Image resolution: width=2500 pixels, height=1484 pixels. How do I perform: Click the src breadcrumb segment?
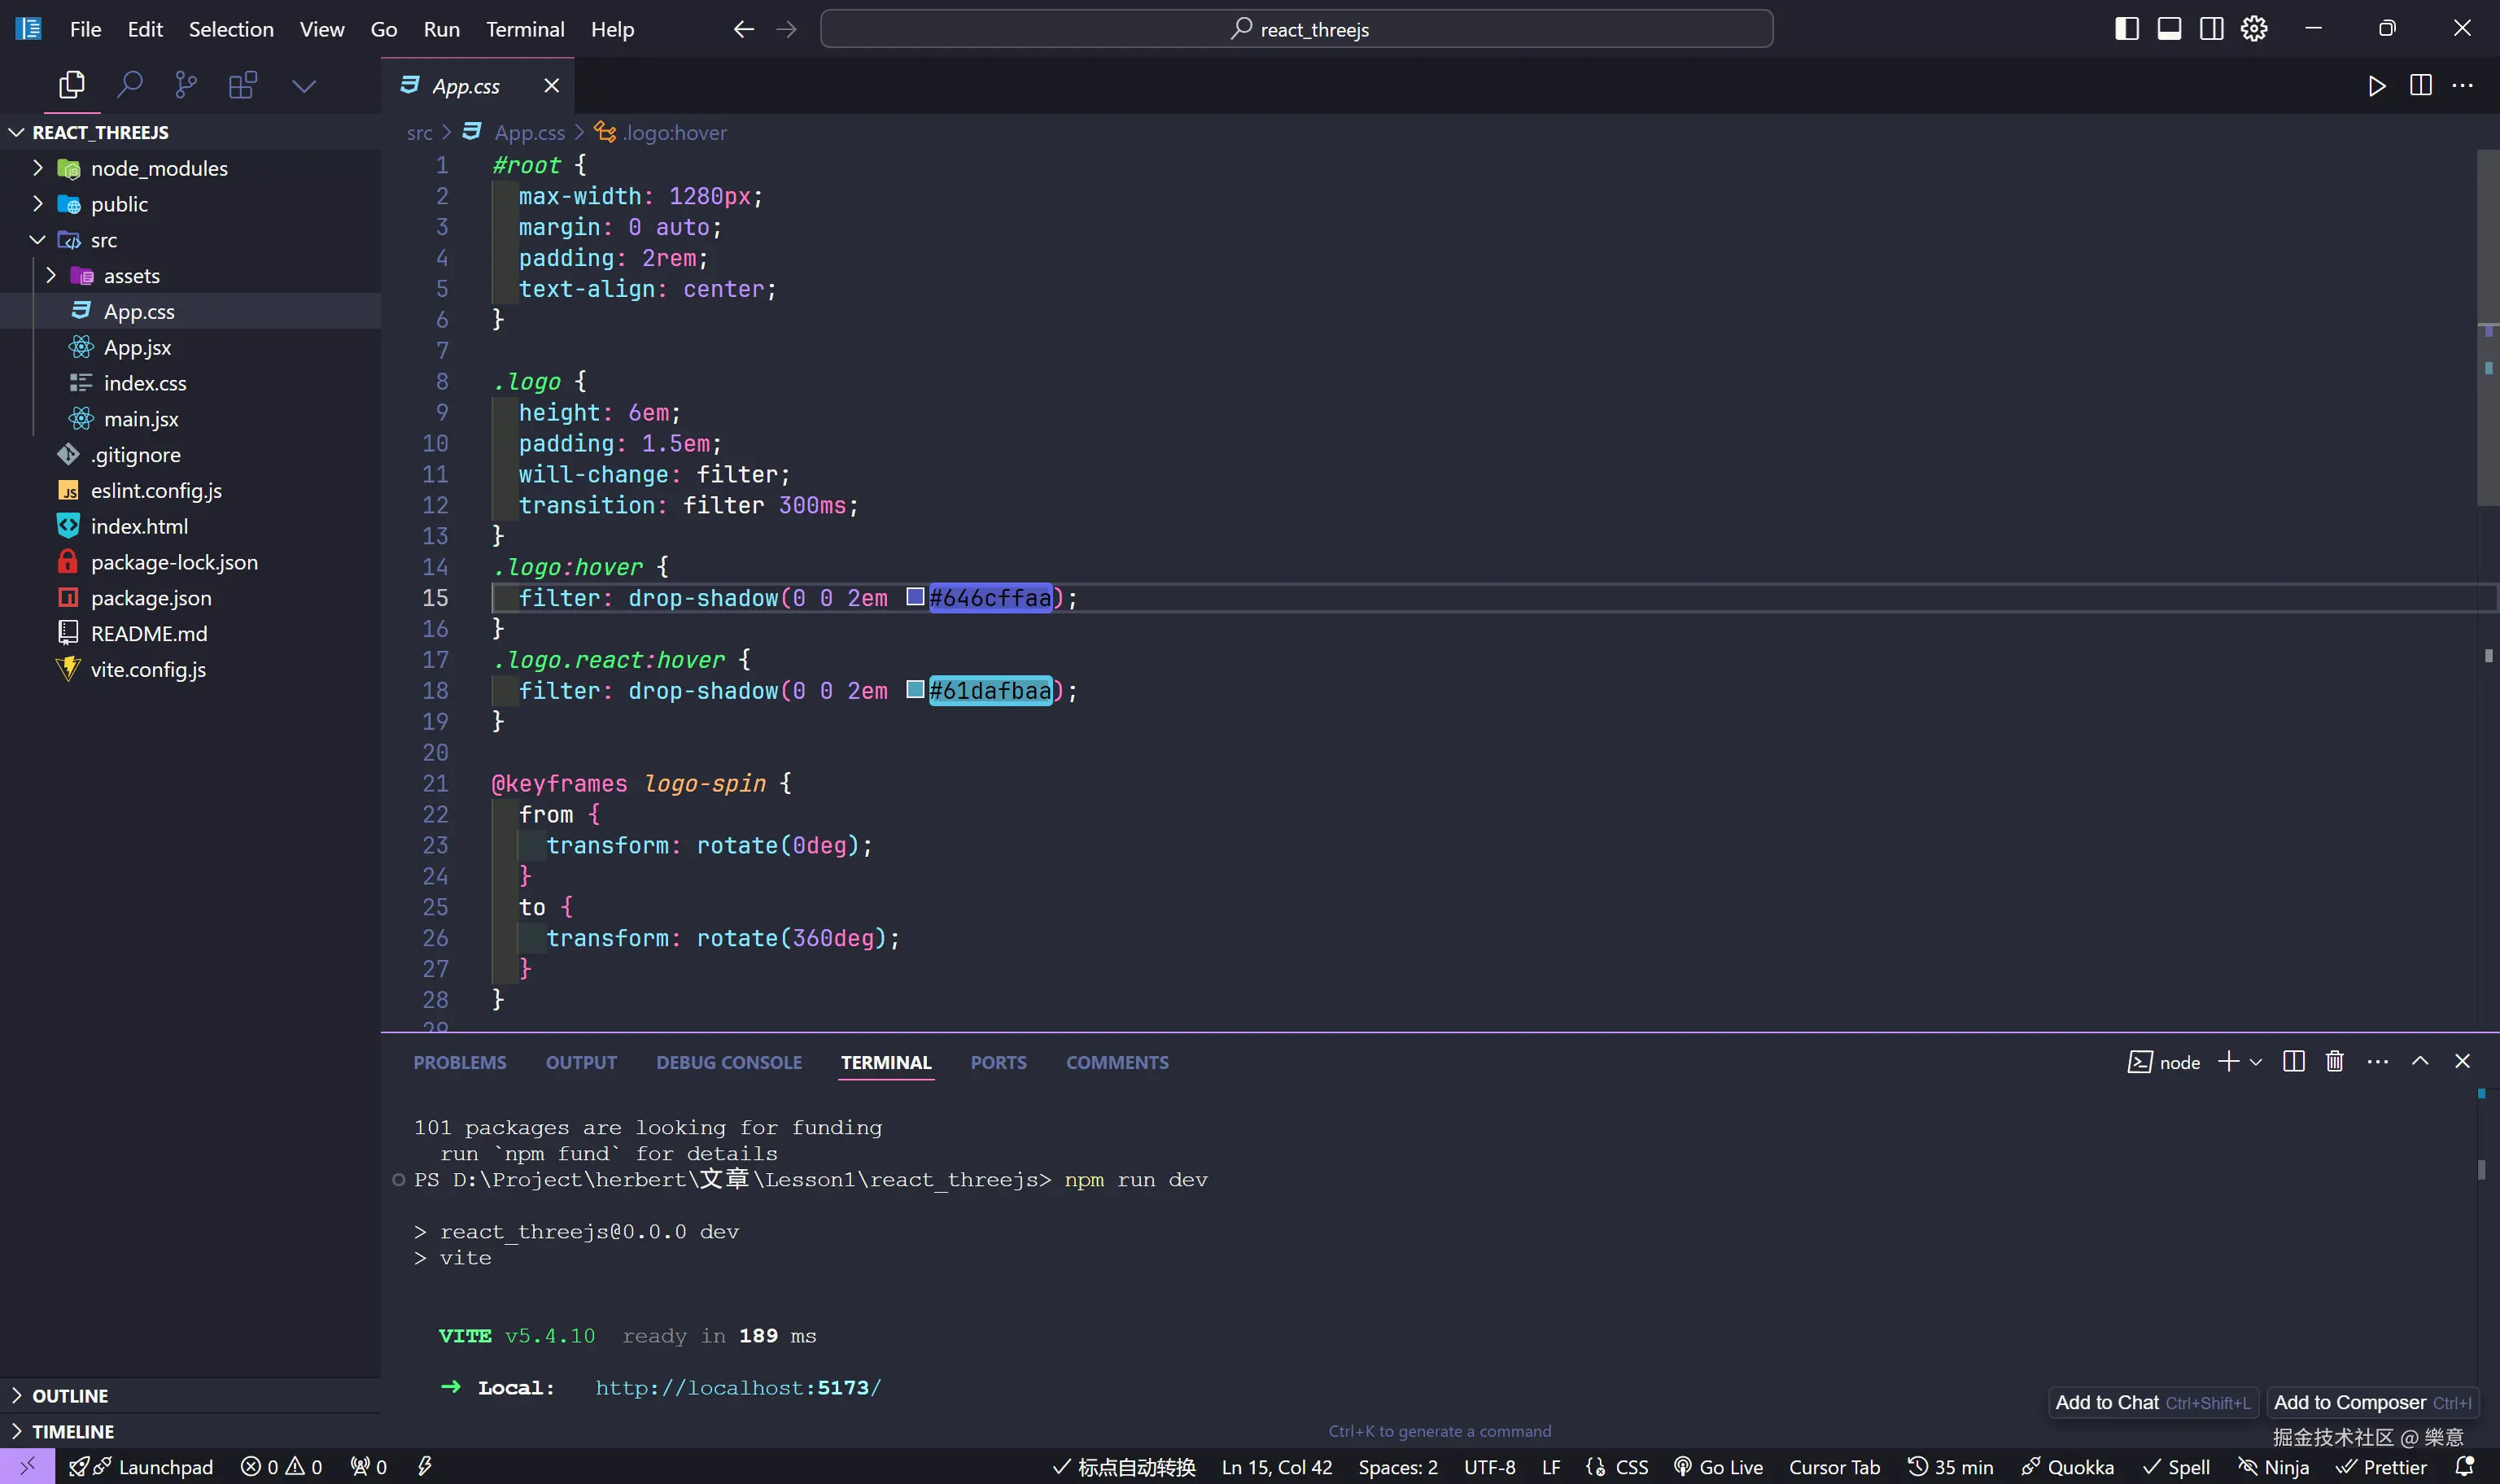point(419,132)
